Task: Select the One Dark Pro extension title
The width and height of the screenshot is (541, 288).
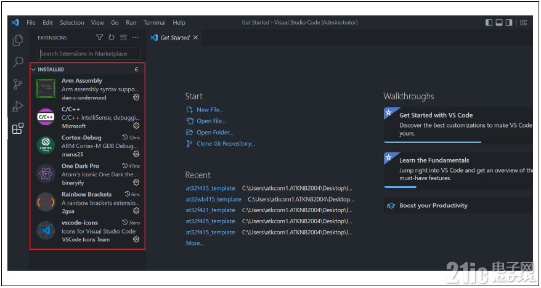Action: coord(80,166)
